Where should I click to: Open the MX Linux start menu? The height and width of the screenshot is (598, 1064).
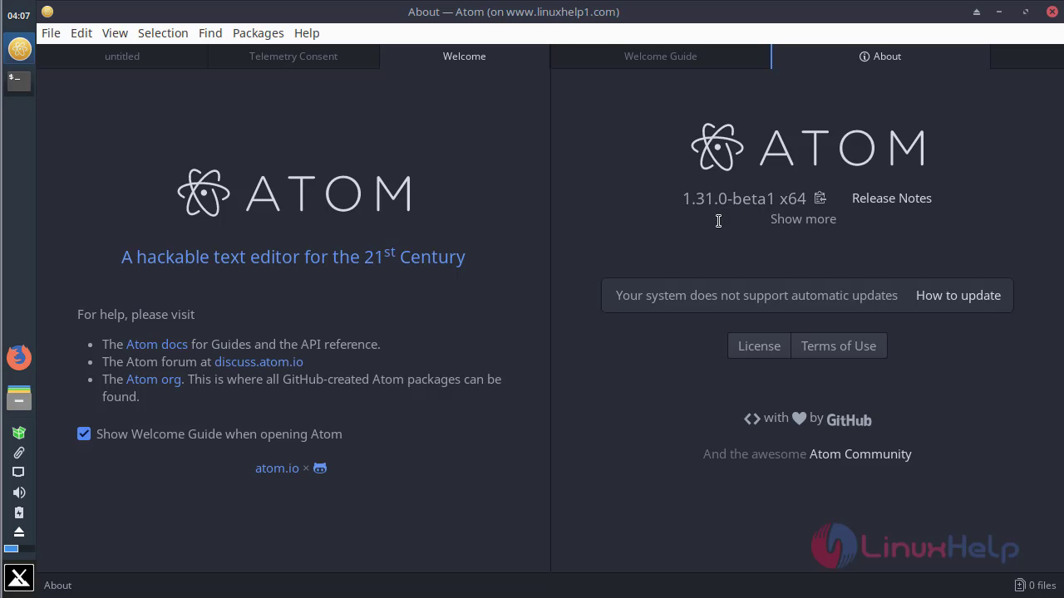(19, 577)
